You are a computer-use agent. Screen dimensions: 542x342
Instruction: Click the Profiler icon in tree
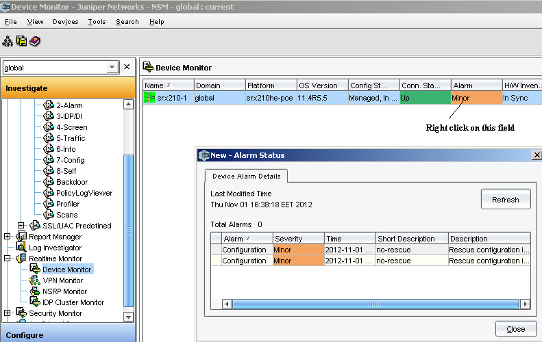pyautogui.click(x=49, y=204)
